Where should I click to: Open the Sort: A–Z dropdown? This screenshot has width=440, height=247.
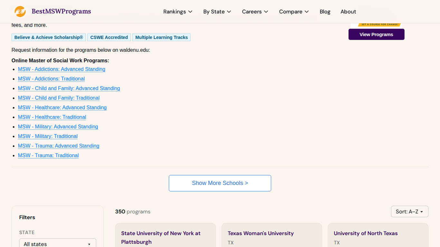(410, 212)
